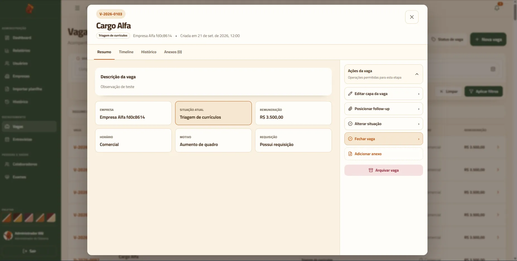517x261 pixels.
Task: Go to the Histórico tab
Action: pos(149,52)
